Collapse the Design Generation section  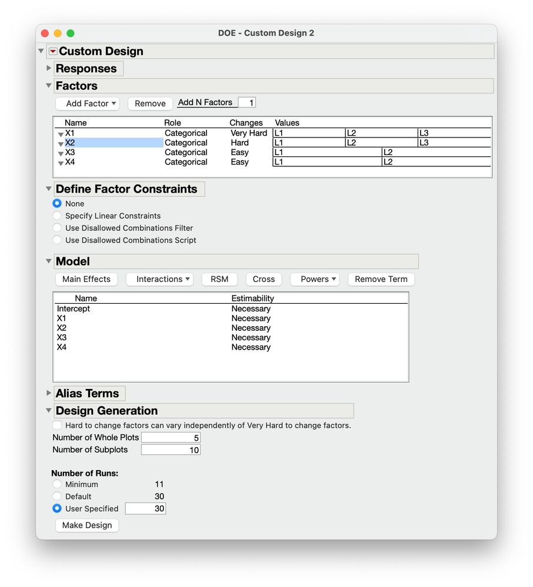(x=48, y=411)
